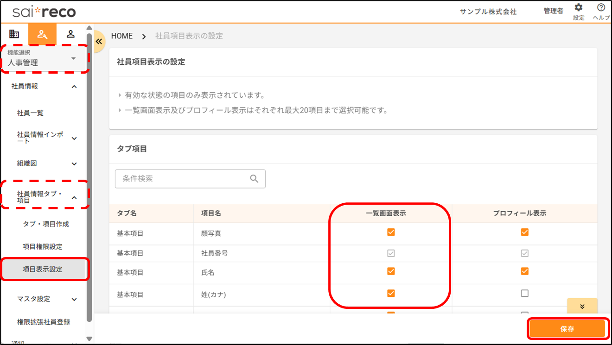Click the 保存 button
Viewport: 612px width, 345px height.
click(x=567, y=329)
